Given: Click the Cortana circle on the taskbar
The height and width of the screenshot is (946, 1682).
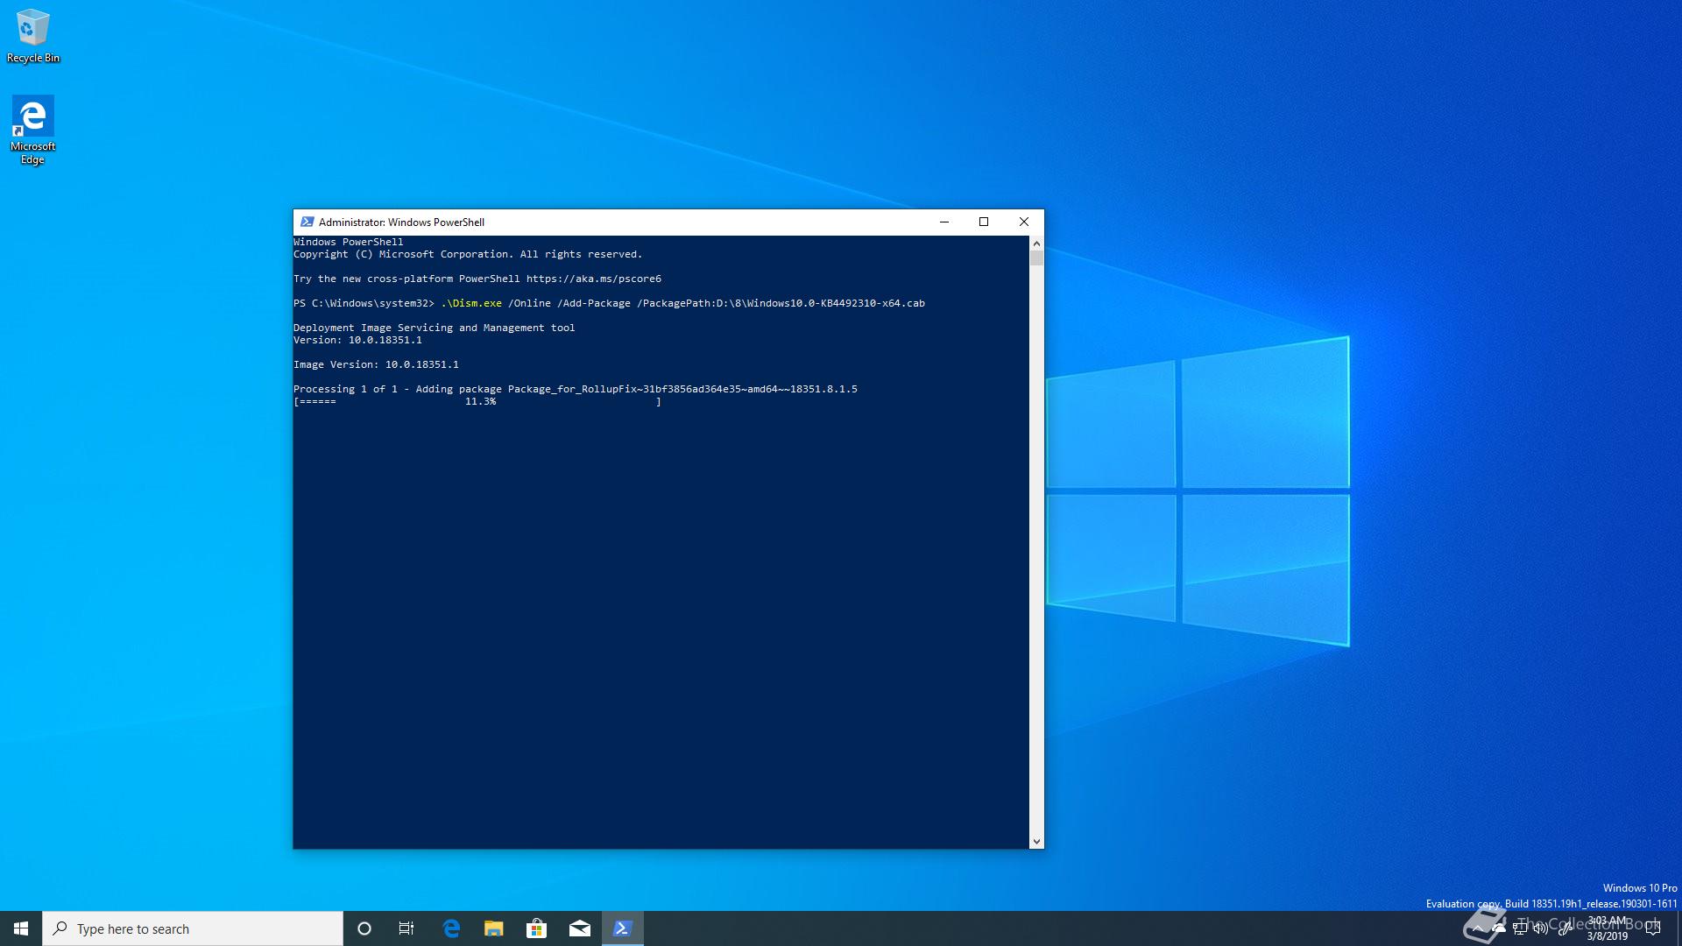Looking at the screenshot, I should (364, 928).
